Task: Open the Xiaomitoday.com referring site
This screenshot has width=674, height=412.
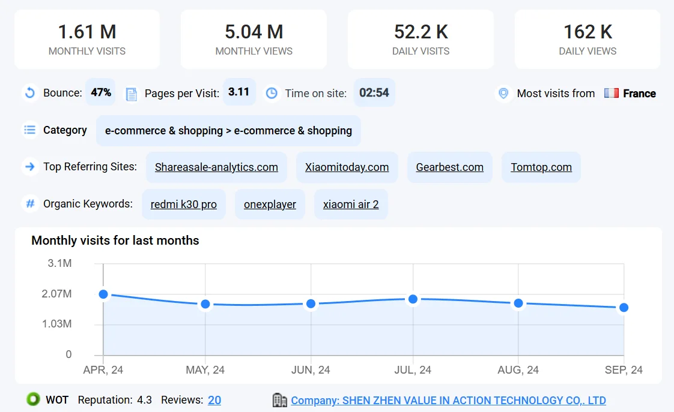Action: point(347,167)
